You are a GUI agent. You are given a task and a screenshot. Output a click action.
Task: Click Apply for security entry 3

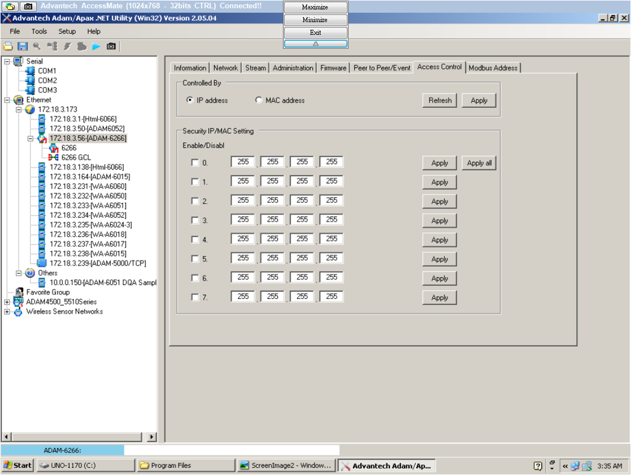[439, 220]
